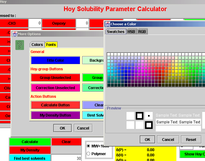Click the Calculate Button color option

click(x=55, y=105)
